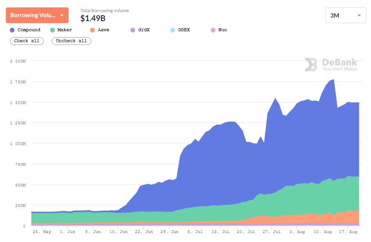Click the $1.49B total borrowing value
The height and width of the screenshot is (242, 371).
pyautogui.click(x=93, y=18)
